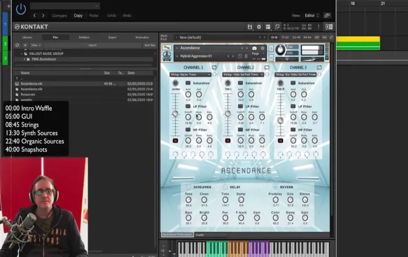Enable the Skreamer effect
This screenshot has width=408, height=257.
tap(188, 187)
